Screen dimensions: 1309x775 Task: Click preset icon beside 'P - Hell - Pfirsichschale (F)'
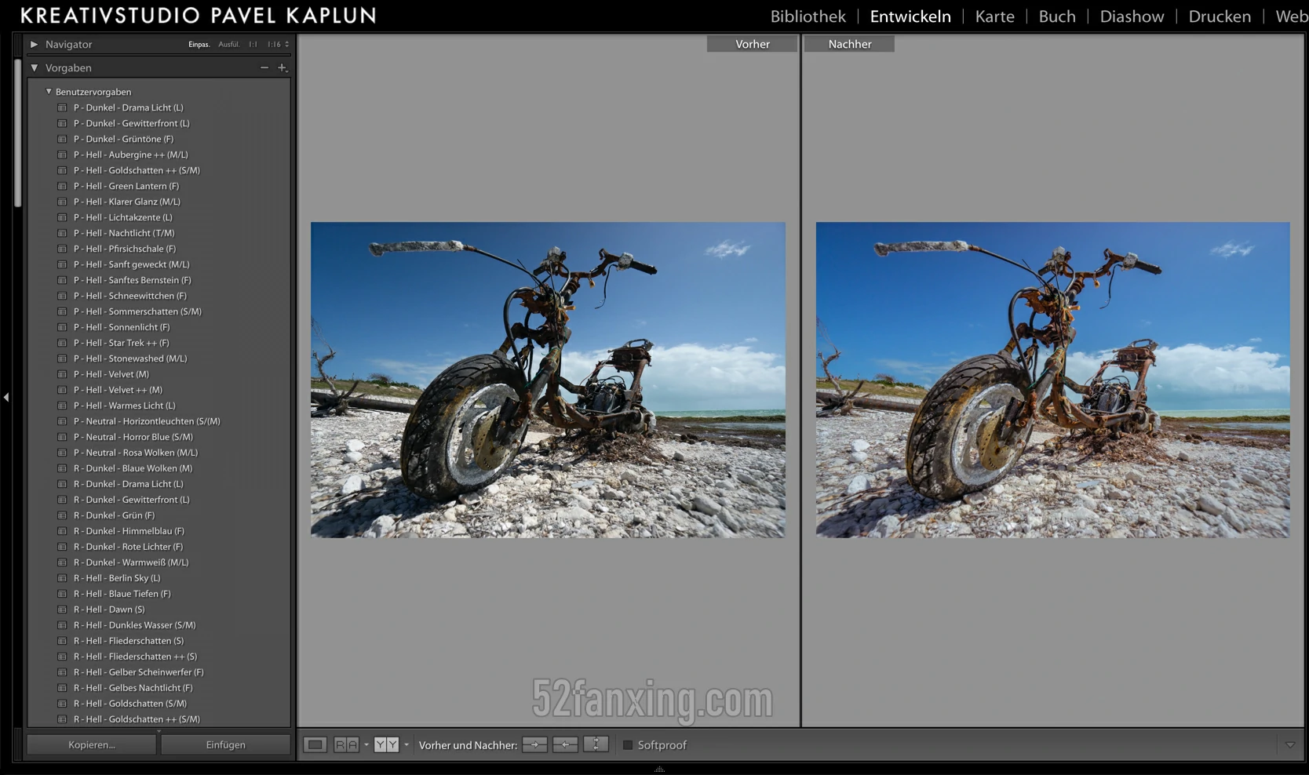(x=62, y=249)
